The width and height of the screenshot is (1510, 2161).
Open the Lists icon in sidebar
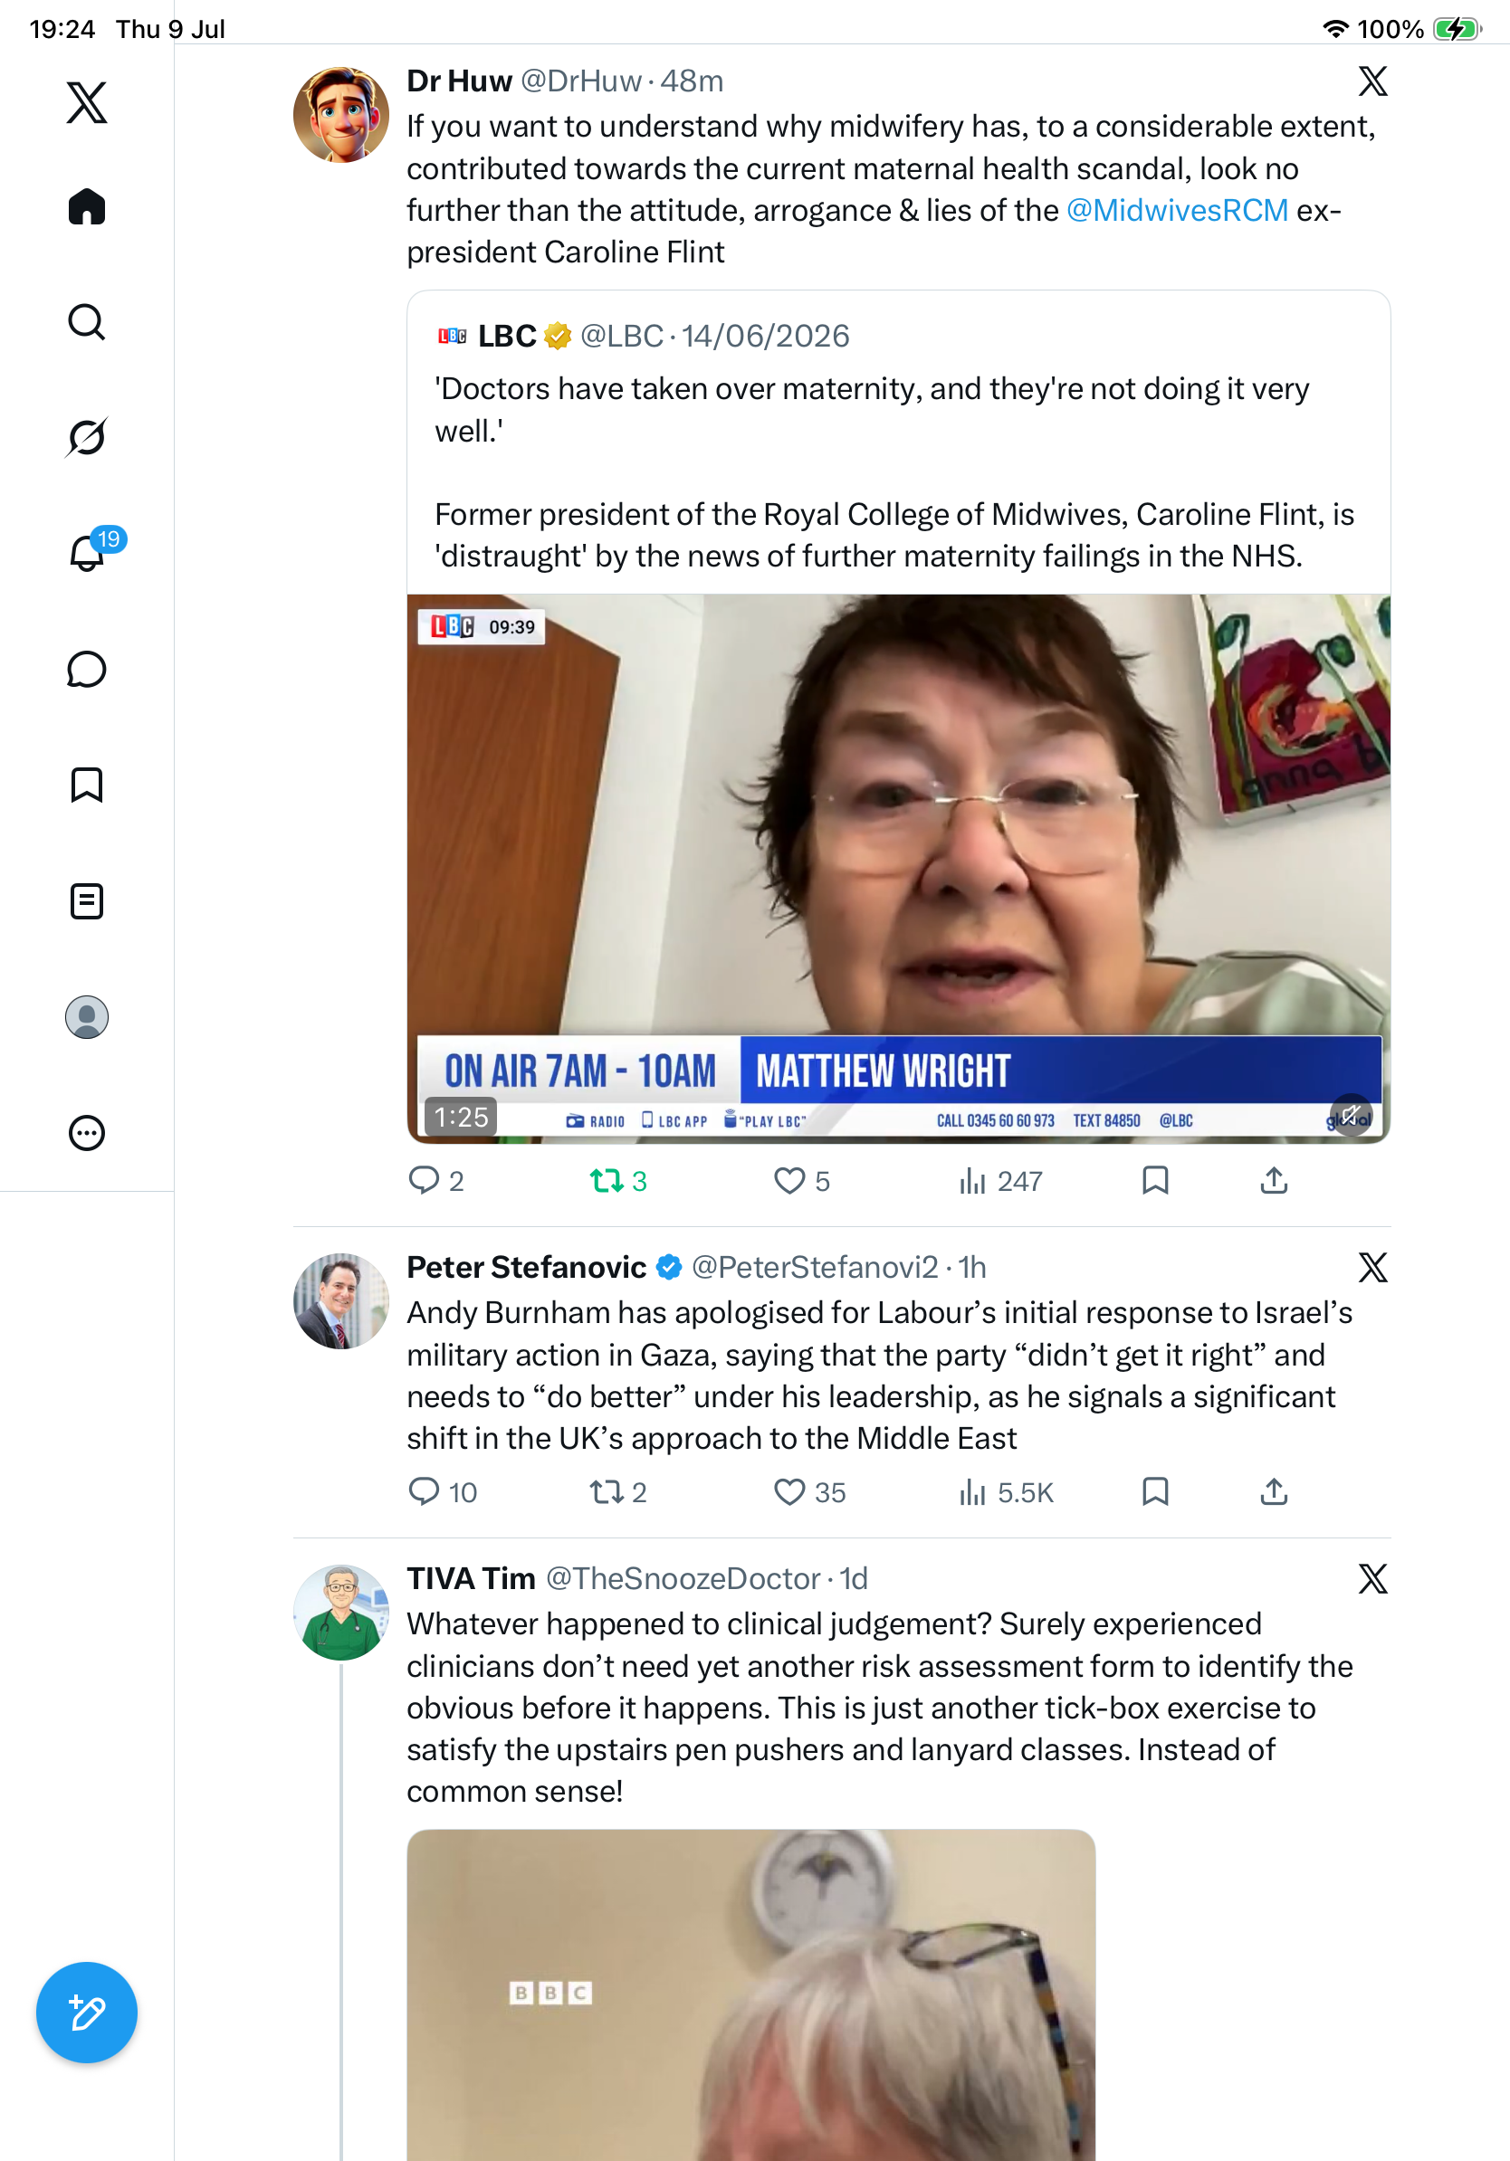click(x=87, y=900)
